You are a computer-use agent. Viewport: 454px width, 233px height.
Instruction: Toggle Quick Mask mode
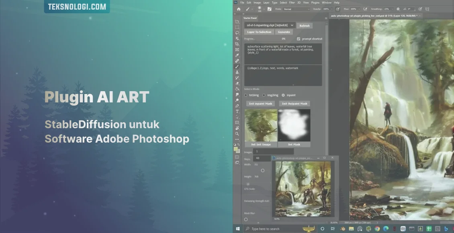(237, 157)
